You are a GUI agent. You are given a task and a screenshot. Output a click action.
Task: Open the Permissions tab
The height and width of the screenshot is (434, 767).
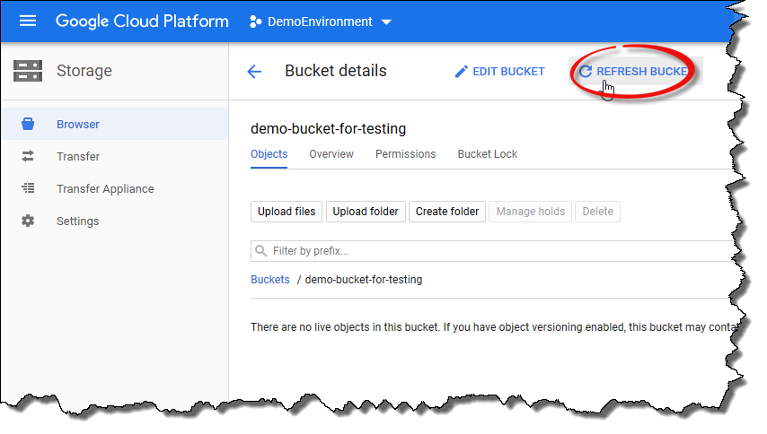pyautogui.click(x=405, y=154)
